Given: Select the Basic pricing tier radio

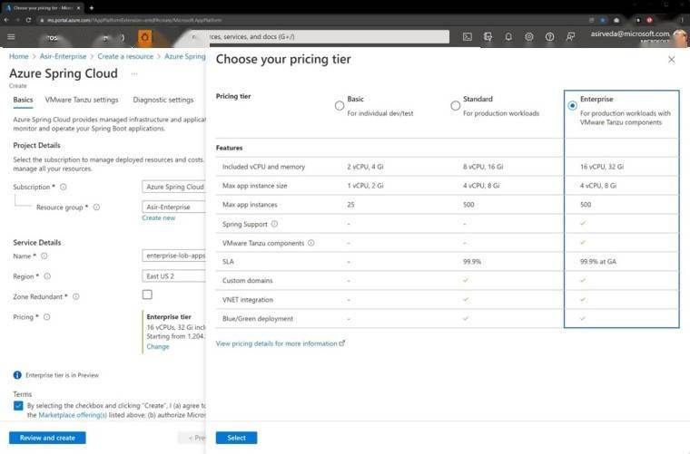Looking at the screenshot, I should pyautogui.click(x=340, y=106).
